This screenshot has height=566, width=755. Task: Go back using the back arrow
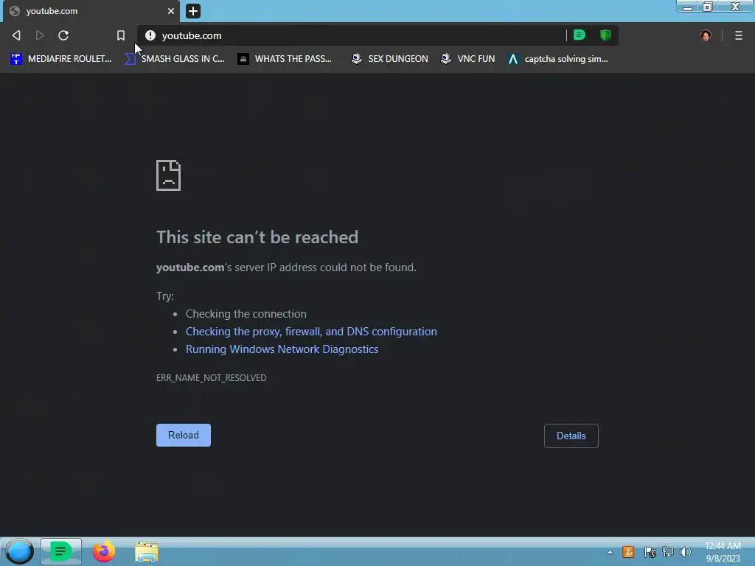click(16, 35)
